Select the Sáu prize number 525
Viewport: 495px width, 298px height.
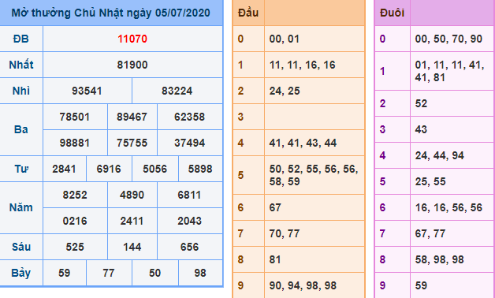pyautogui.click(x=75, y=247)
